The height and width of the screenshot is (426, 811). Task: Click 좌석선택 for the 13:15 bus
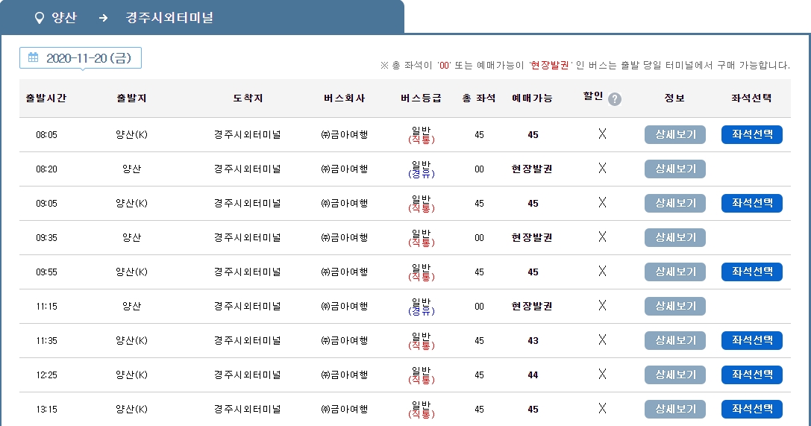pyautogui.click(x=752, y=409)
